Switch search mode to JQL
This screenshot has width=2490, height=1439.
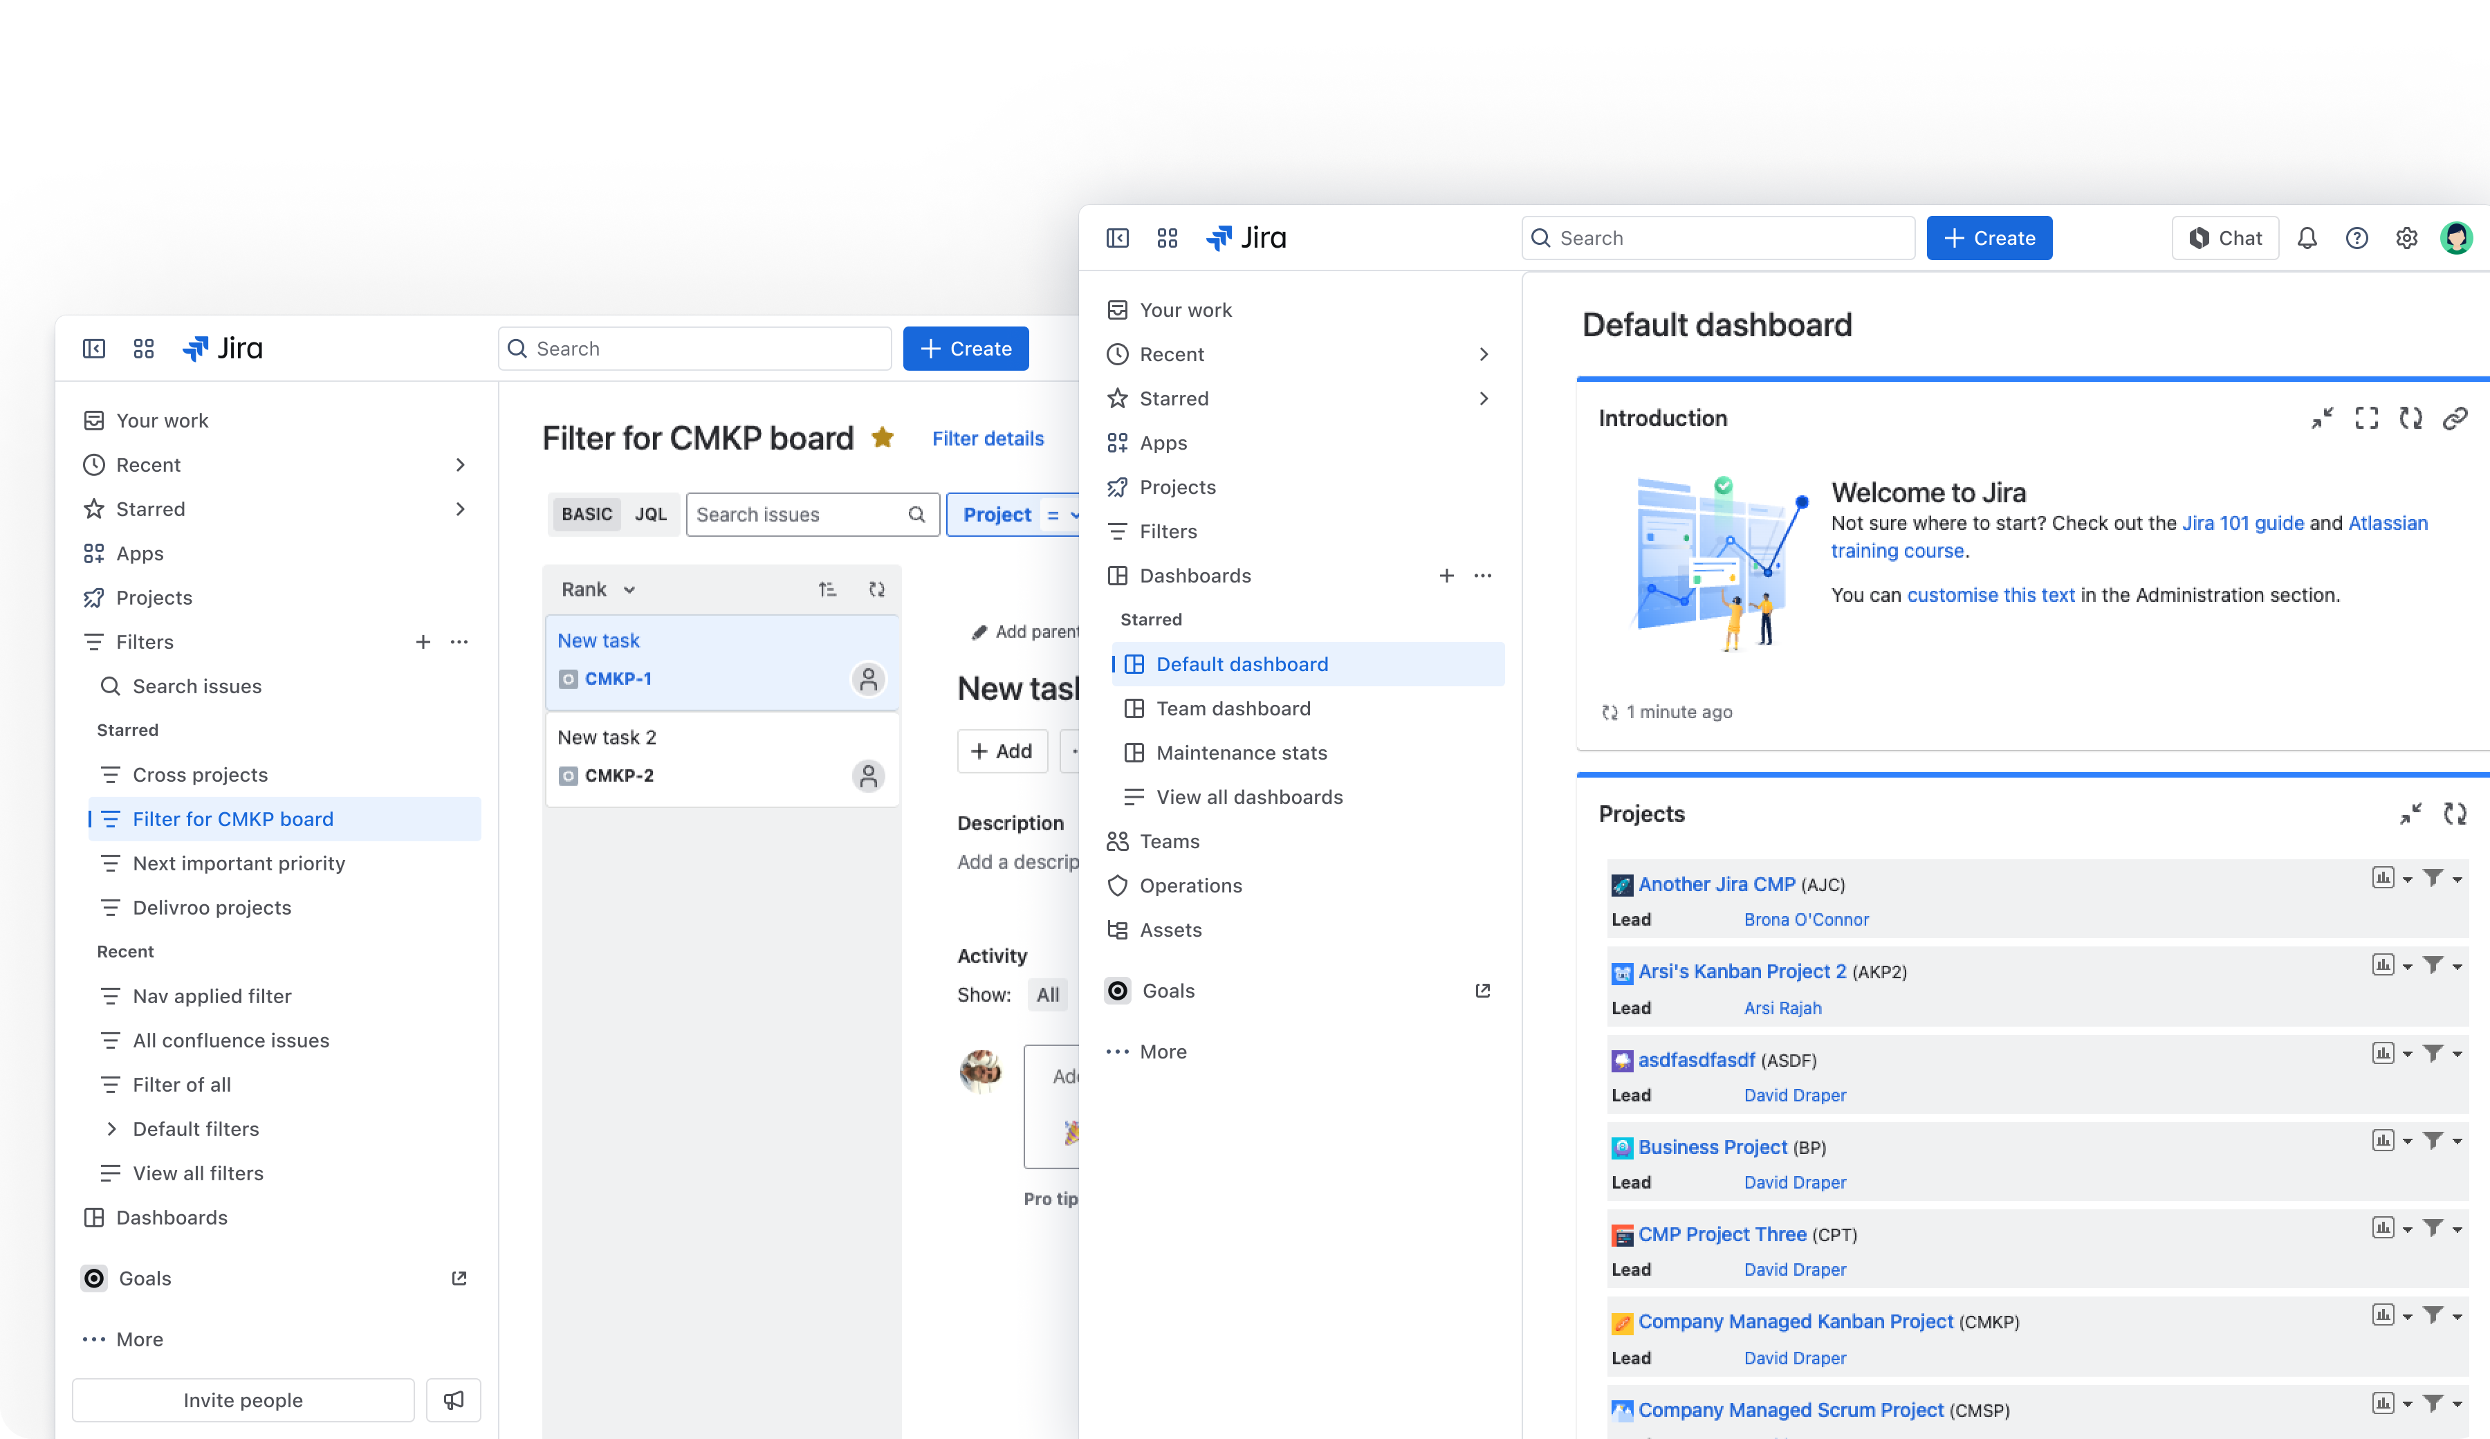(x=650, y=514)
